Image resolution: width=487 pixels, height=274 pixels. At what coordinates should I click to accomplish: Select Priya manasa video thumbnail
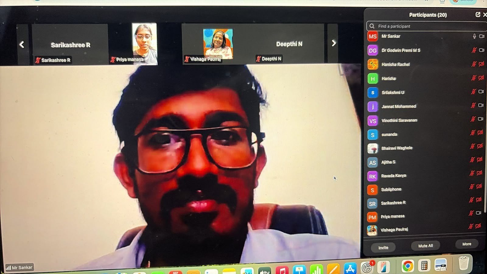(145, 44)
